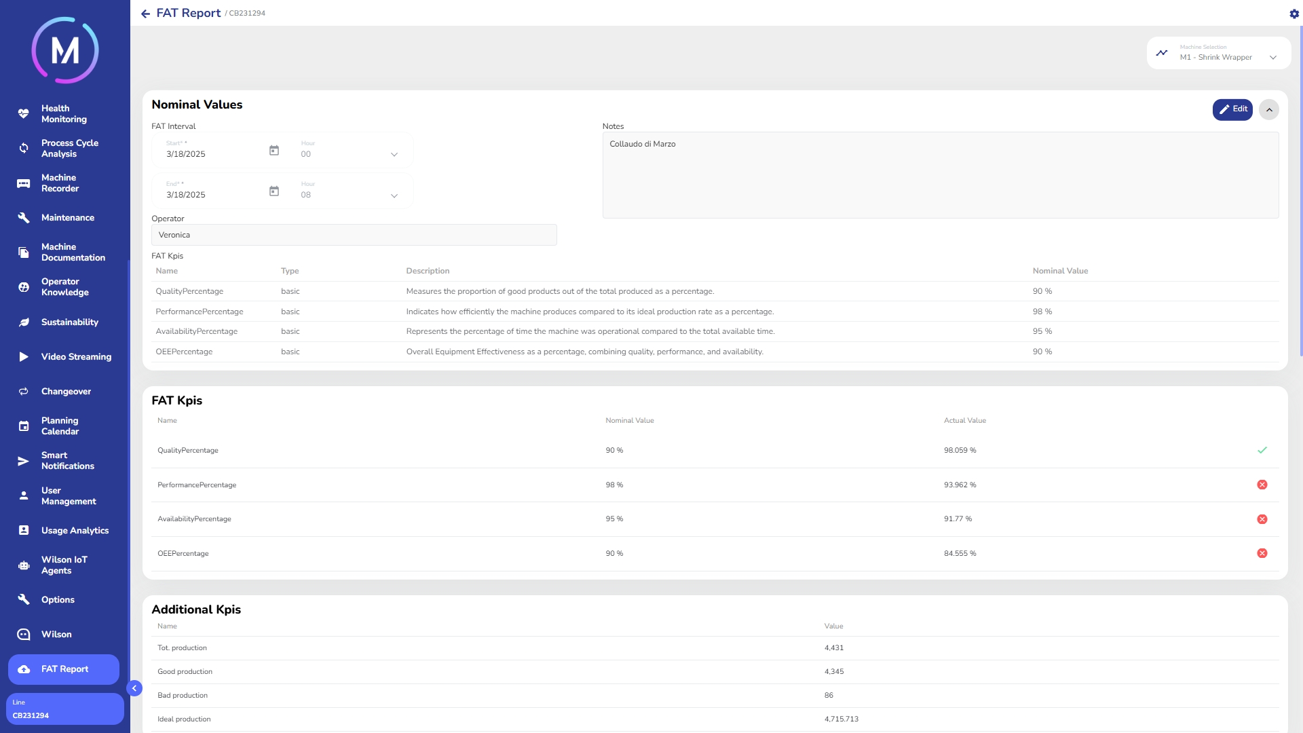
Task: Open Maintenance in the sidebar
Action: pyautogui.click(x=67, y=218)
